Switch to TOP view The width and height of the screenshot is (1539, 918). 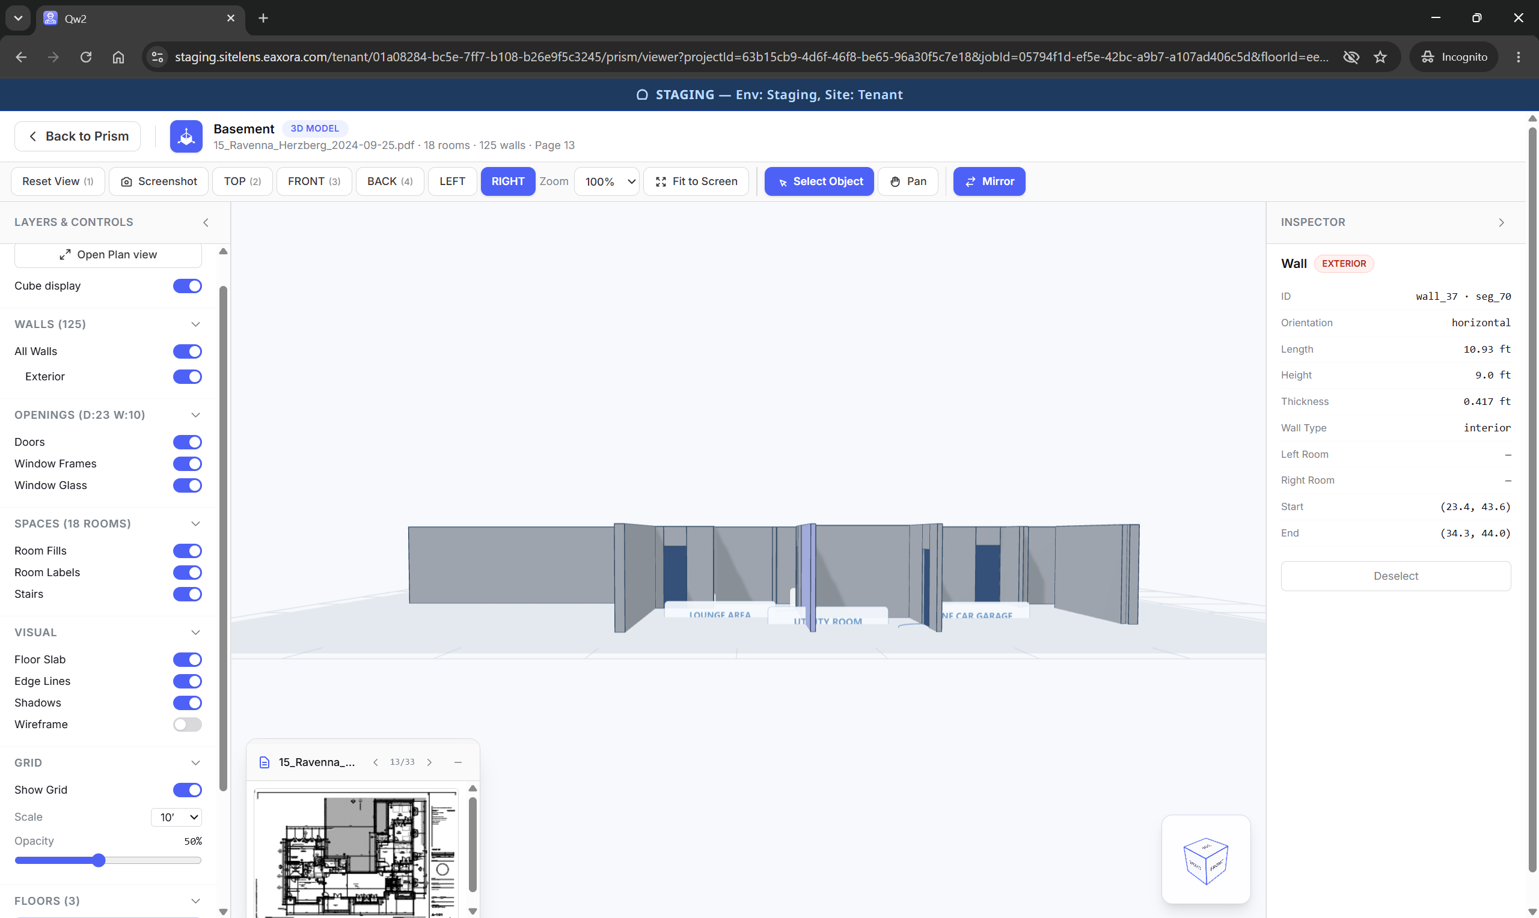click(x=242, y=181)
